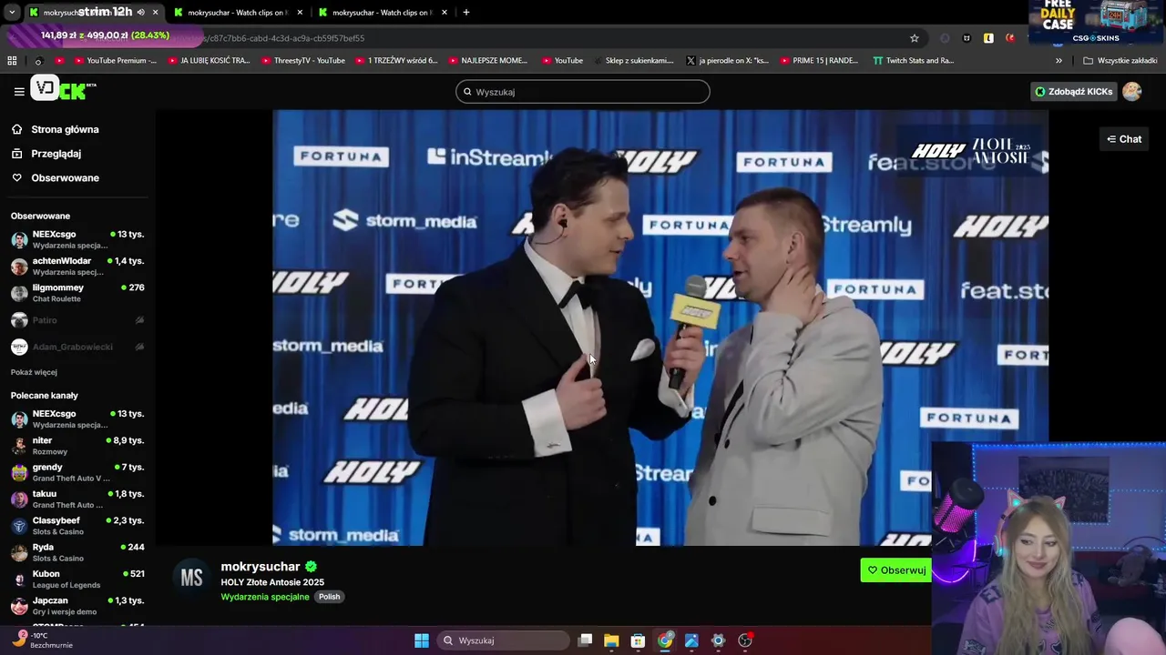Open Wszystkie zakładki folder
Viewport: 1166px width, 655px height.
[x=1120, y=61]
